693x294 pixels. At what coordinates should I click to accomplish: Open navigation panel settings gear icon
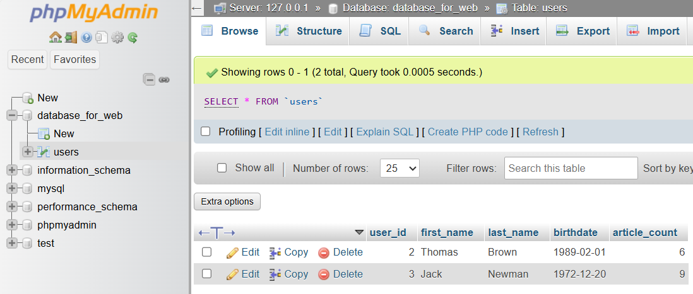coord(117,38)
